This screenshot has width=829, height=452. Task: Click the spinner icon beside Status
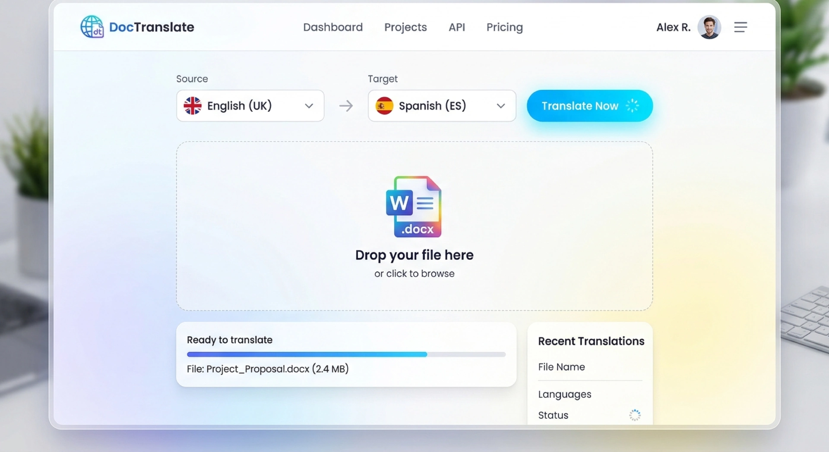coord(635,415)
